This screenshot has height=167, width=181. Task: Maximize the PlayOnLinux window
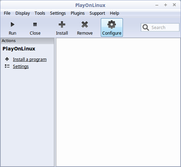point(166,5)
